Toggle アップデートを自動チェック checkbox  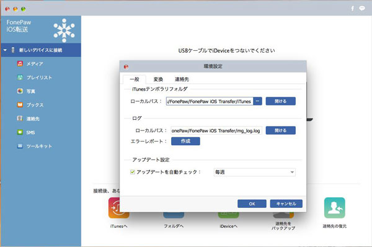coord(133,172)
